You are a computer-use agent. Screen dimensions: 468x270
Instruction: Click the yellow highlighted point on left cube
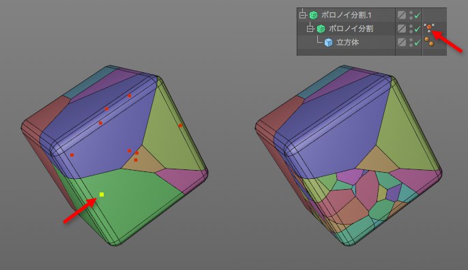[102, 195]
